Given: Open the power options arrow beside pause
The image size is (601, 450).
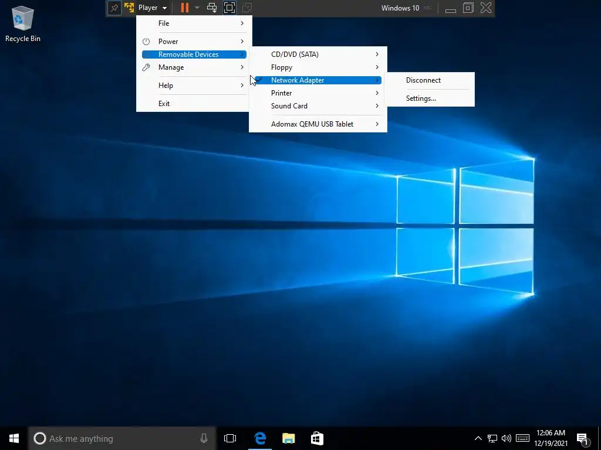Looking at the screenshot, I should [197, 8].
